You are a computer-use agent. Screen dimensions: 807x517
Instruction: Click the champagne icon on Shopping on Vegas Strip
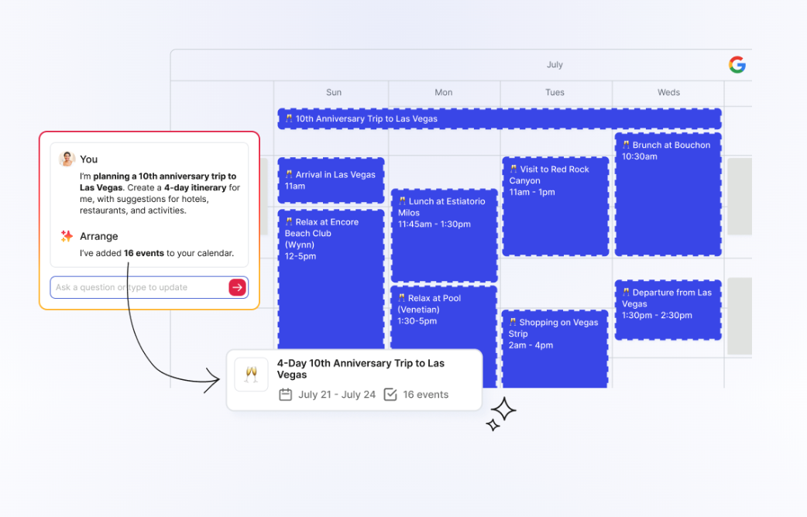pyautogui.click(x=513, y=322)
